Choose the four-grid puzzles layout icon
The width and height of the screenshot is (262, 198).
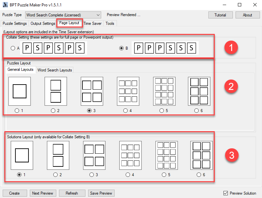click(x=92, y=91)
